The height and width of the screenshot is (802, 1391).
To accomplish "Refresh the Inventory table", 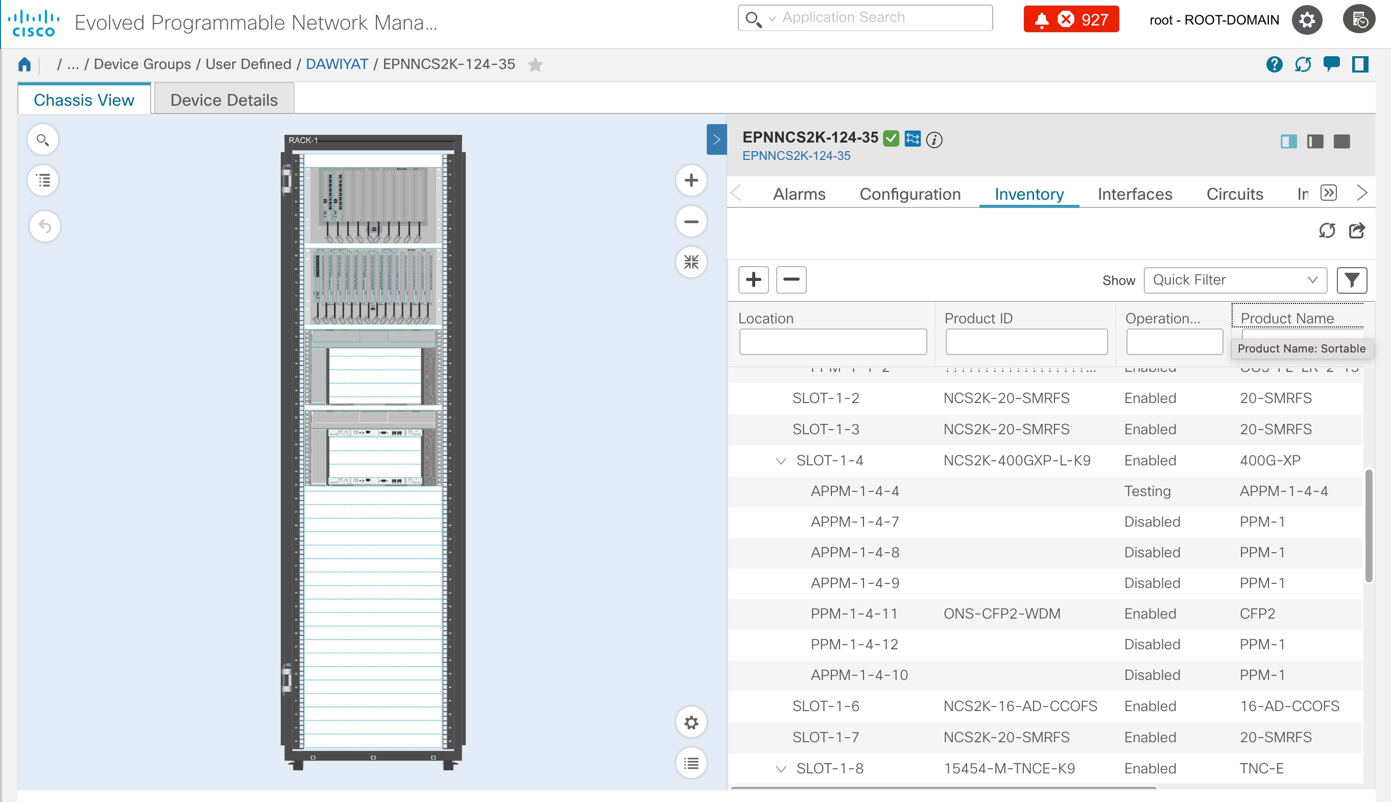I will [x=1328, y=231].
